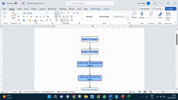
Task: Toggle Underline formatting
Action: (31, 17)
